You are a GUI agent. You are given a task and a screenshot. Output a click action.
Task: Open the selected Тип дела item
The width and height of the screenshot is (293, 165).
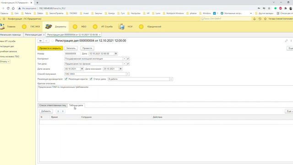(128, 64)
